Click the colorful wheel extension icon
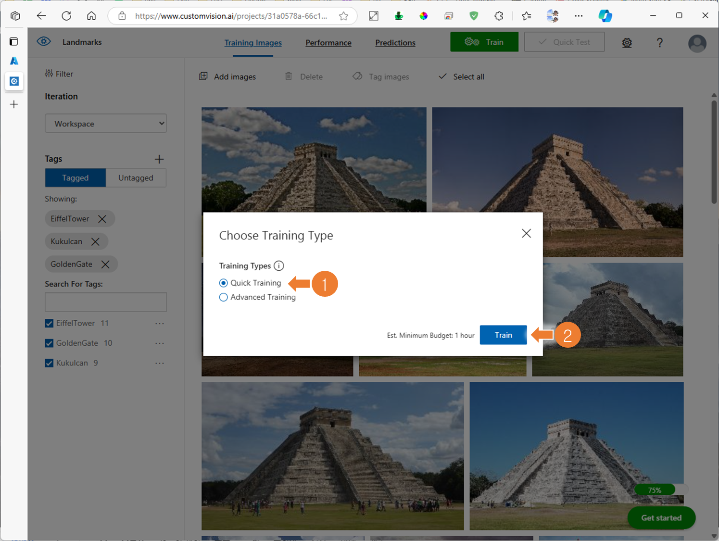Image resolution: width=719 pixels, height=541 pixels. [x=424, y=16]
